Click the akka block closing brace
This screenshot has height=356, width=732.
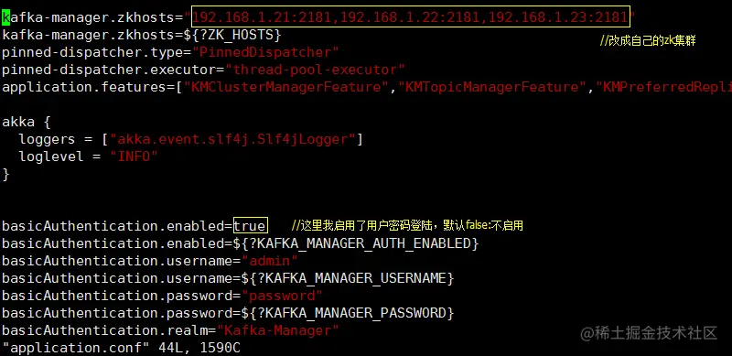coord(5,174)
